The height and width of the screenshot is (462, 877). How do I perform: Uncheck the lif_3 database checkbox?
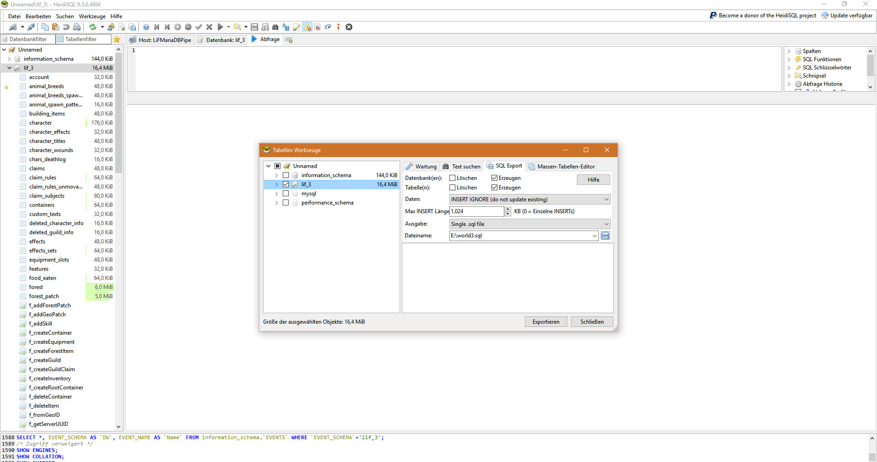click(285, 184)
